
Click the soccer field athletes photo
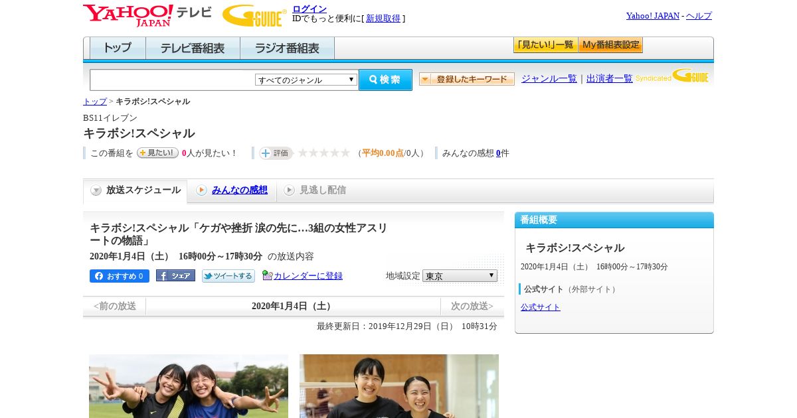coord(189,386)
